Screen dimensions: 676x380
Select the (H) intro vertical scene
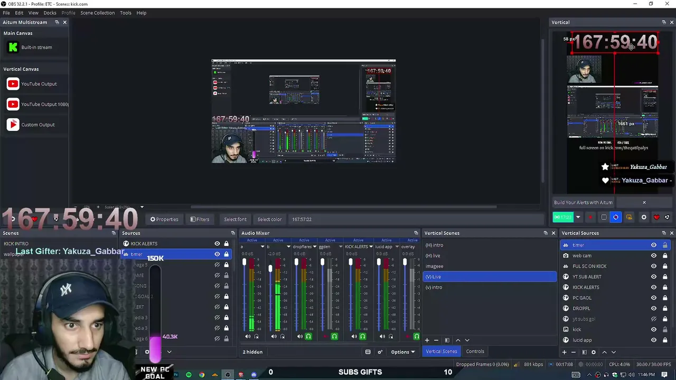[x=490, y=245]
